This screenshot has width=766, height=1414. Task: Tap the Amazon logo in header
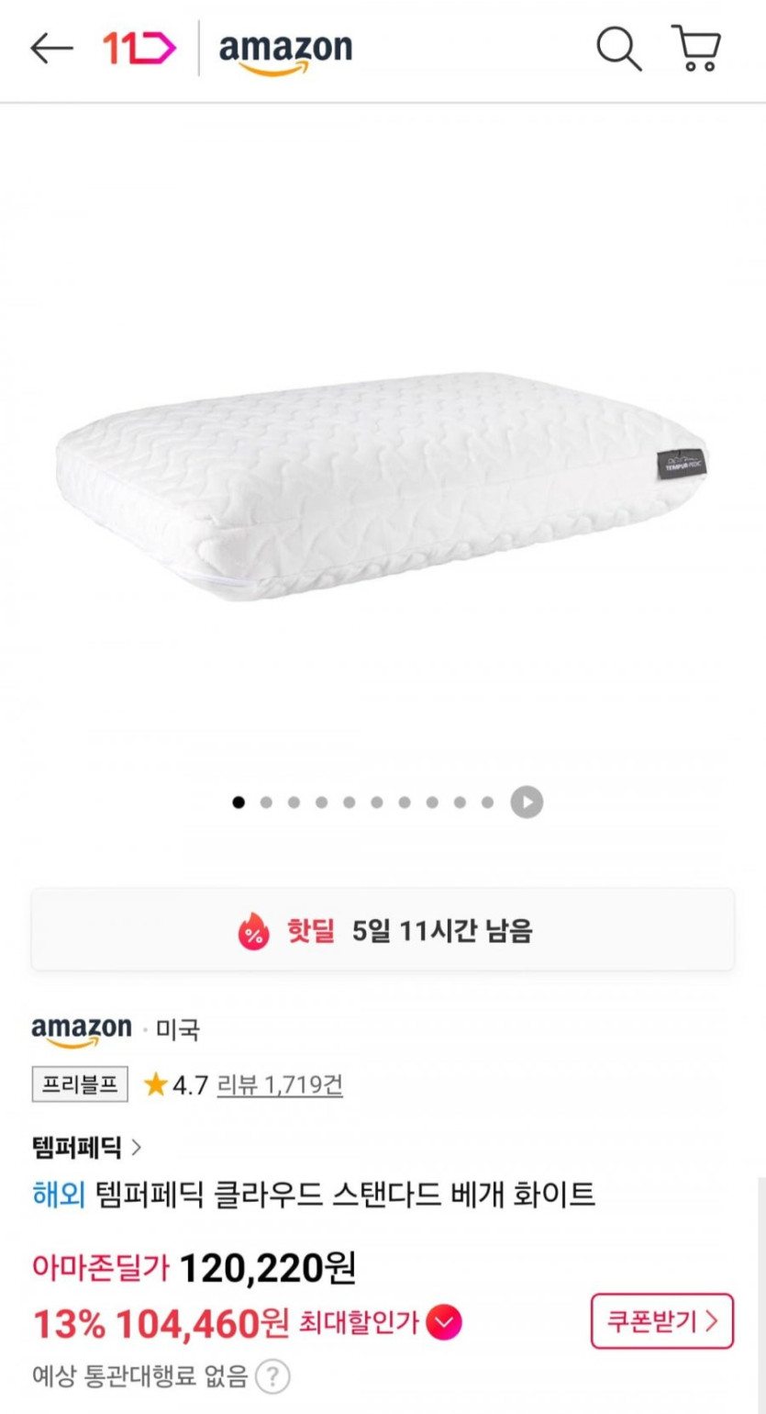(285, 50)
